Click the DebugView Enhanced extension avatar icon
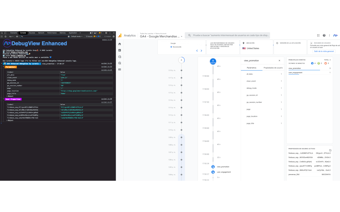This screenshot has width=340, height=212. (x=335, y=35)
